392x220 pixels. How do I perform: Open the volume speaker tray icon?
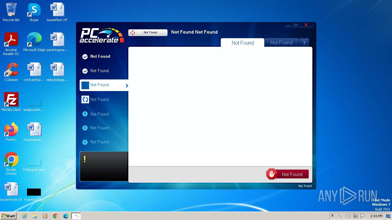(x=348, y=216)
